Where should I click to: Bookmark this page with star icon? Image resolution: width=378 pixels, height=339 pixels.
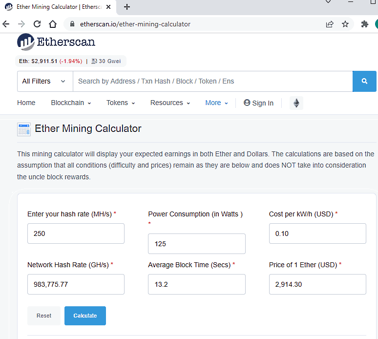point(345,24)
